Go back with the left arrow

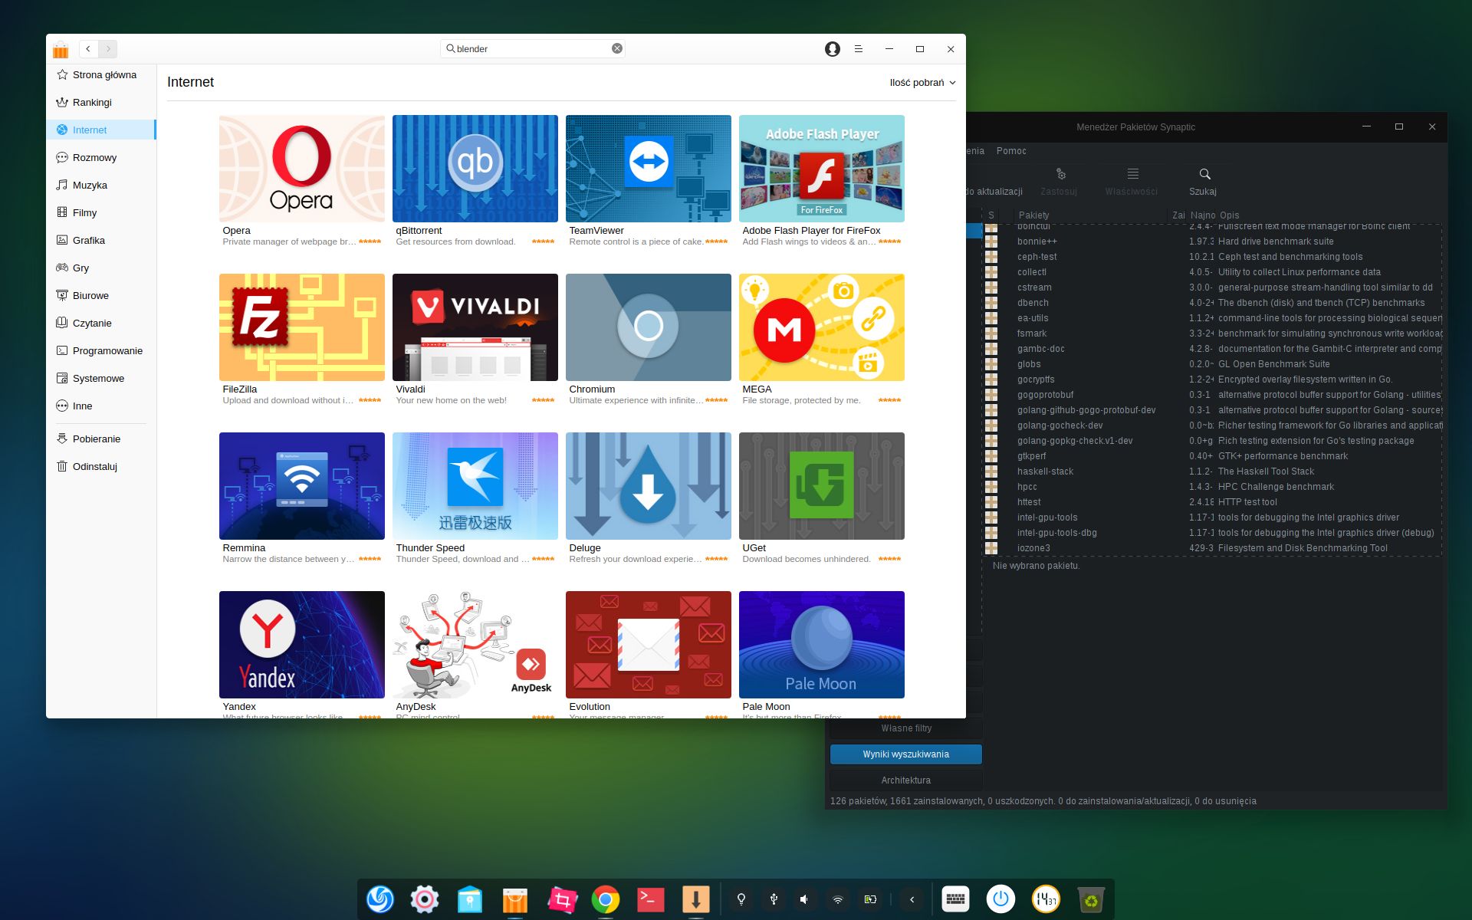point(88,49)
